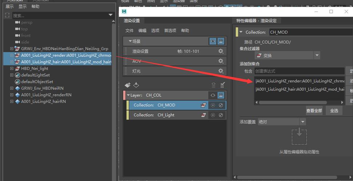Open settings gear for 灯光 row

coord(221,71)
